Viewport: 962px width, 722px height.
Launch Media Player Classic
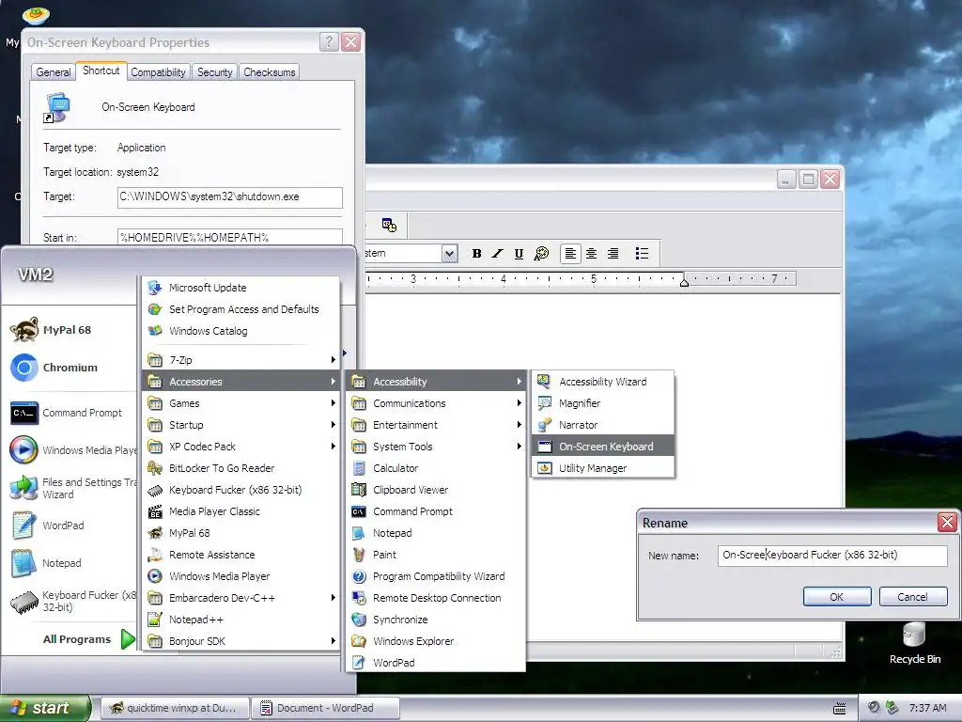pyautogui.click(x=241, y=511)
